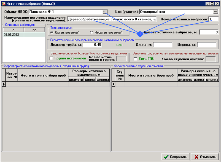Click the 'по' column header
The width and height of the screenshot is (221, 162).
[34, 30]
